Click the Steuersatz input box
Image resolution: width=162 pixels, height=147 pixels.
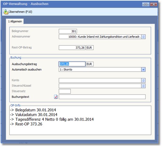pyautogui.click(x=65, y=91)
